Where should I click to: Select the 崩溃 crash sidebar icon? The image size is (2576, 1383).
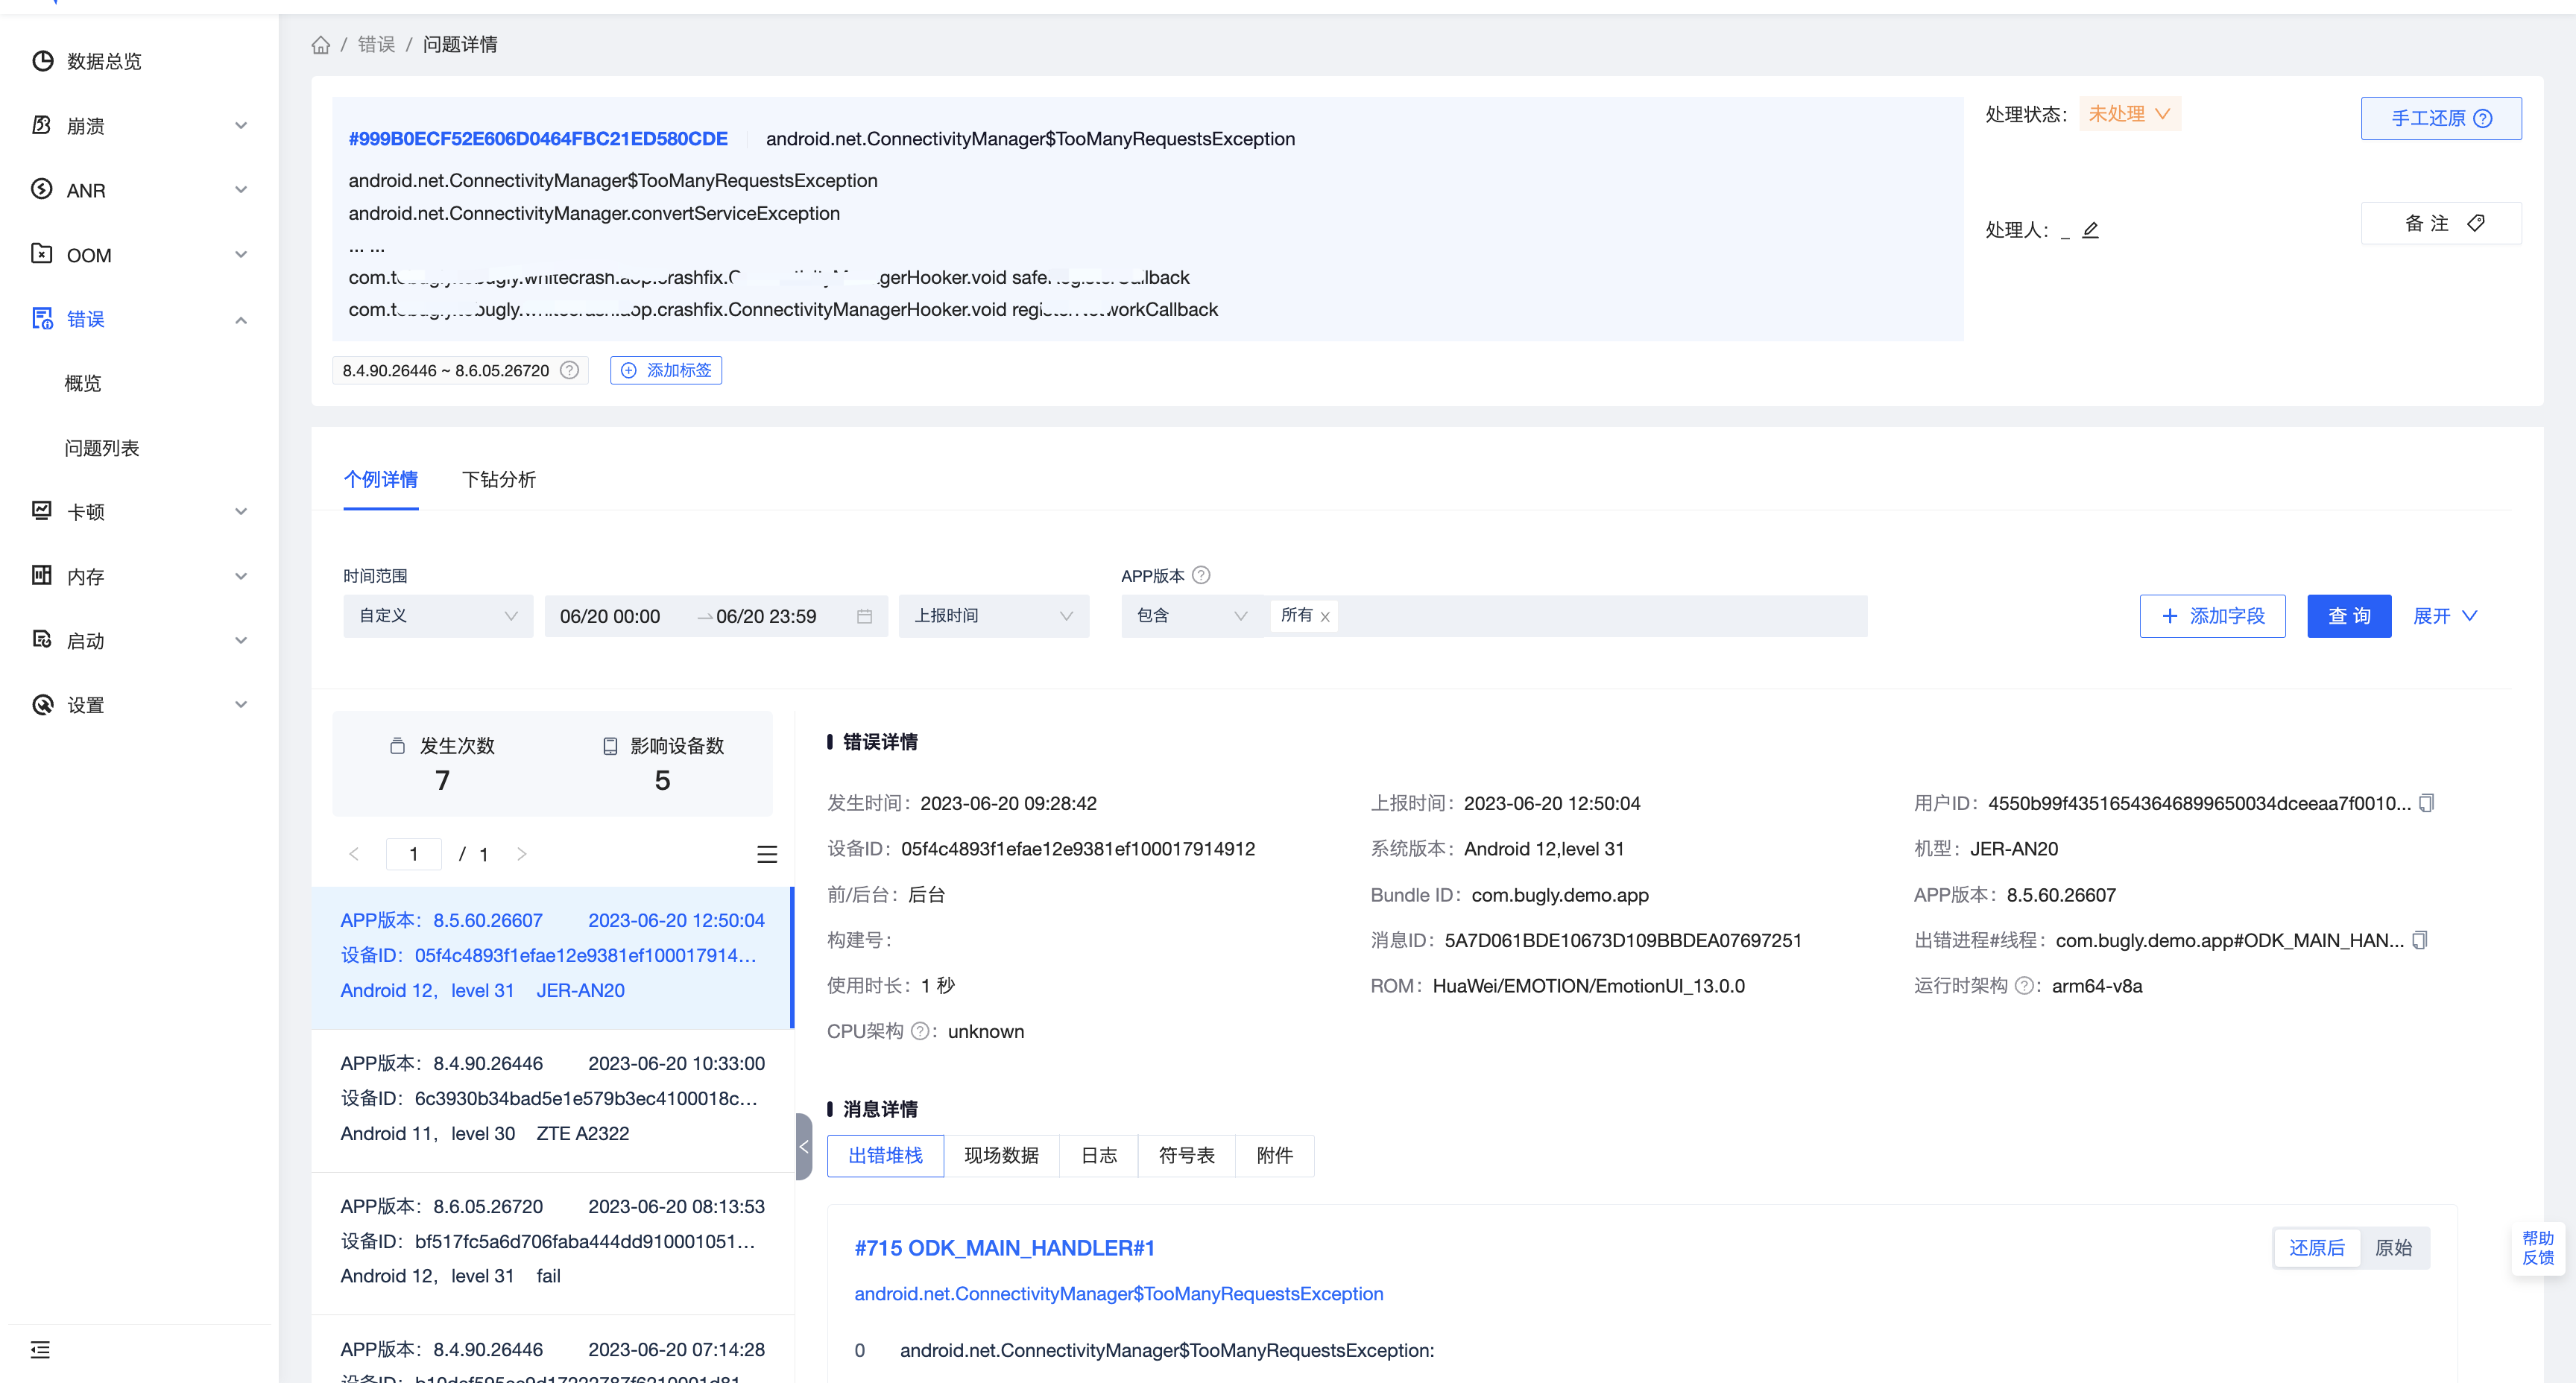click(x=42, y=125)
